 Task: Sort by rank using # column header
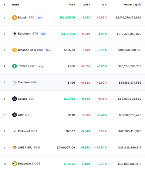coord(5,5)
